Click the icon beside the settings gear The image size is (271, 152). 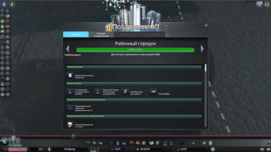[x=259, y=4]
